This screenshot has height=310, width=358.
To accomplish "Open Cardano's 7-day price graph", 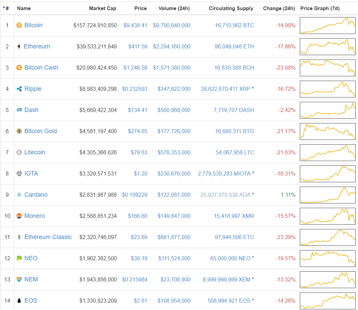I will coord(328,195).
